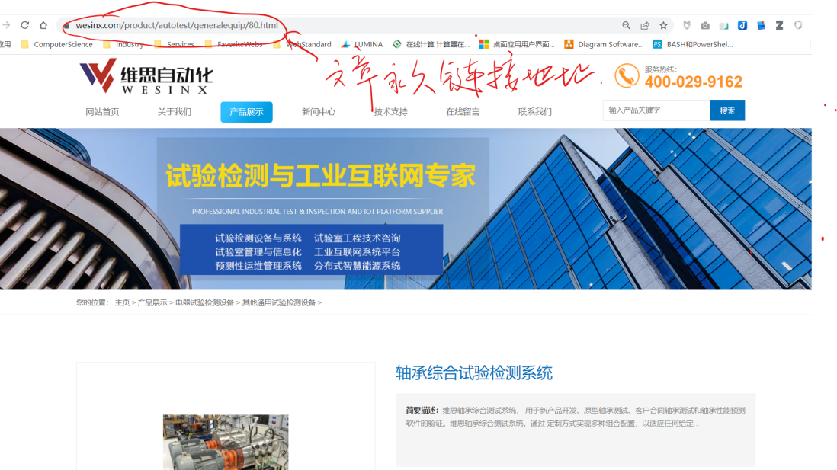Open the 在线留言 menu item
The image size is (837, 470).
463,111
